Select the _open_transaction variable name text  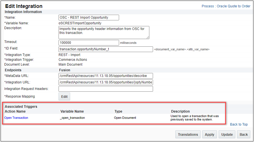[x=72, y=118]
